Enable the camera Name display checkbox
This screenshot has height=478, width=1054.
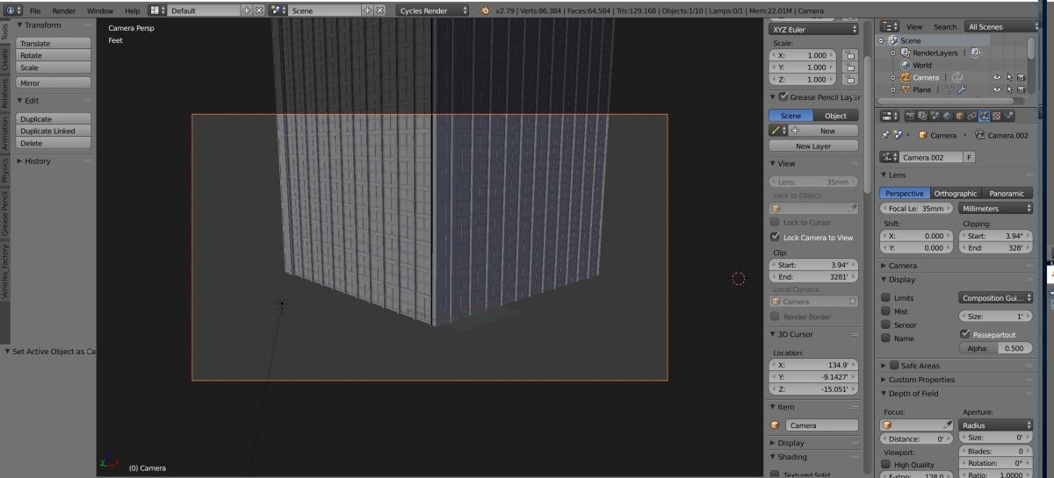coord(885,338)
